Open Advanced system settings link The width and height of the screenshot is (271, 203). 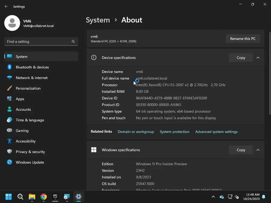coord(216,132)
